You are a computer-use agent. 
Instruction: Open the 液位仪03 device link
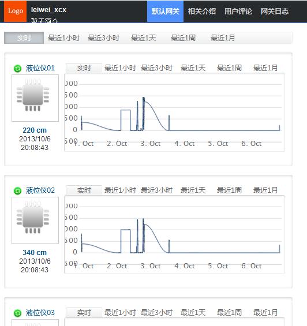tap(40, 313)
